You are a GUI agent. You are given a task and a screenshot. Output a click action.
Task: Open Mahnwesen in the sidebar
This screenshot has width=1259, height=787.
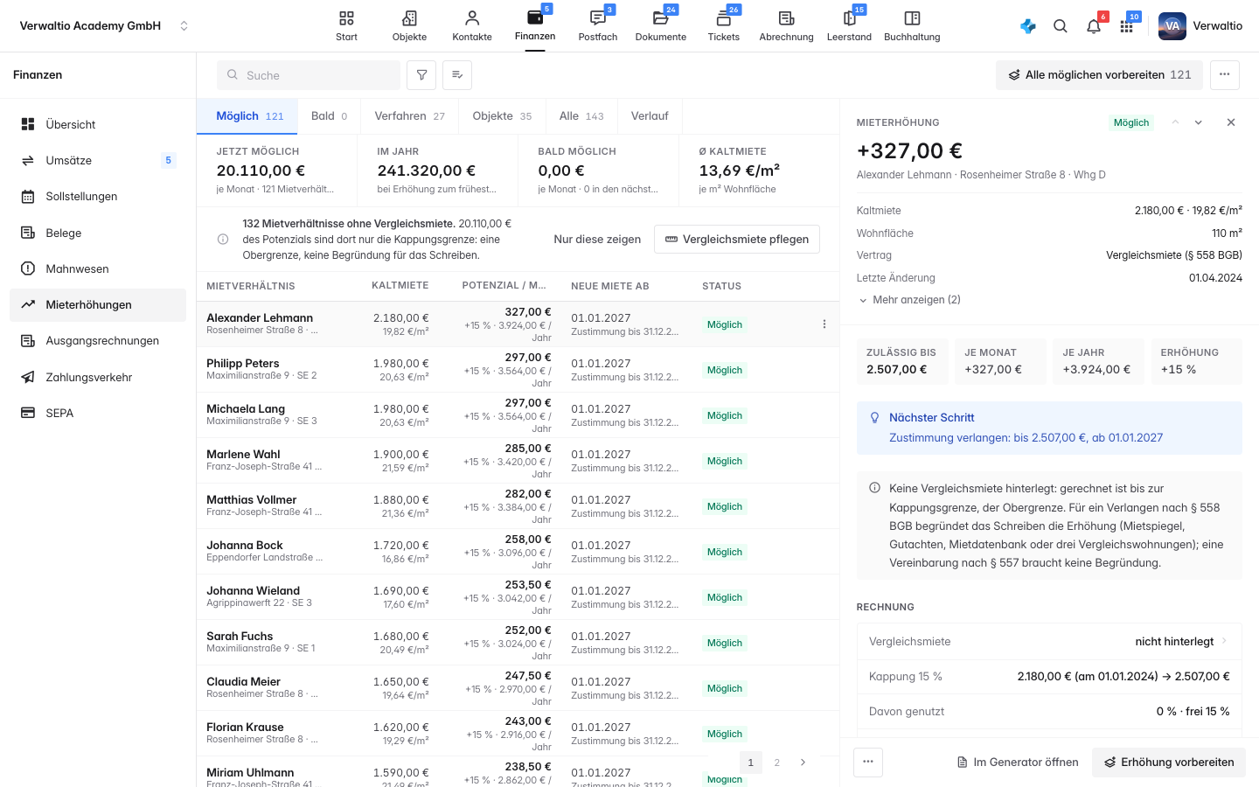click(98, 268)
